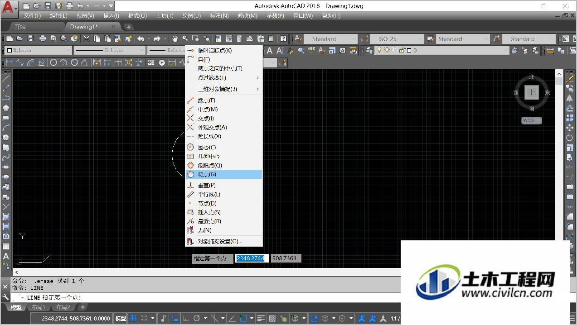
Task: Toggle lineweight display in status bar
Action: (261, 318)
